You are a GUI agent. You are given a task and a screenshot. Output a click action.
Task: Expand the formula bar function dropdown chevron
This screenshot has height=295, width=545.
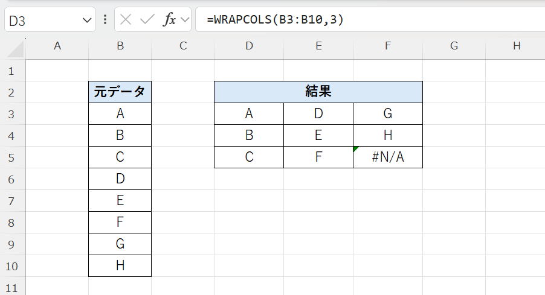184,19
